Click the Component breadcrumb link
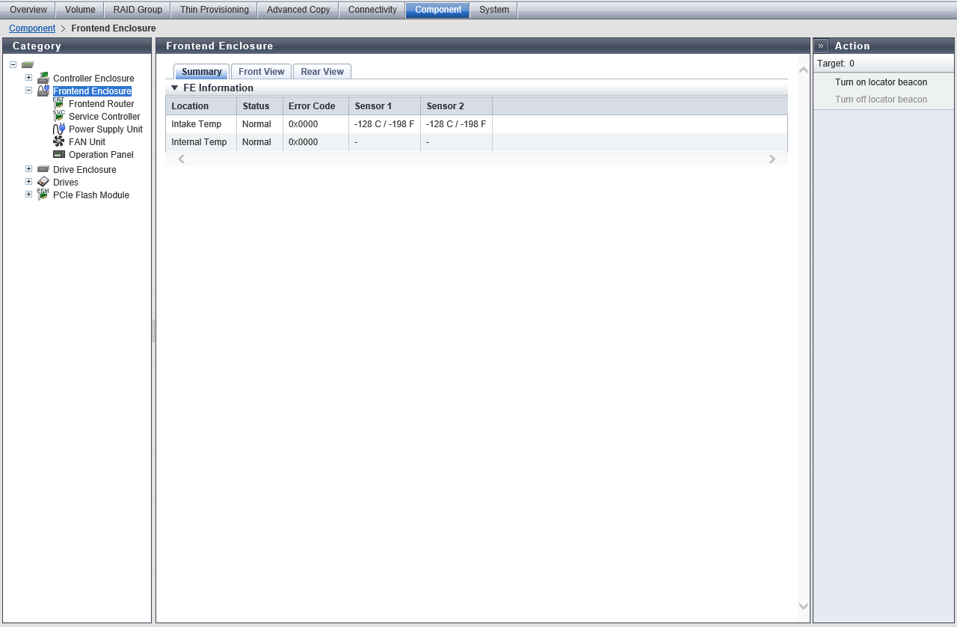 [32, 28]
